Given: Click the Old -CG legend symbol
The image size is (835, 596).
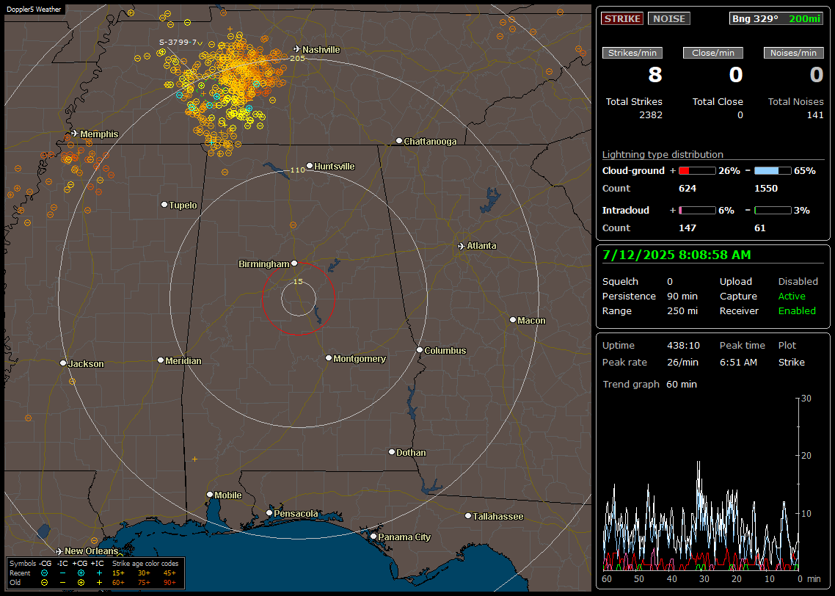Looking at the screenshot, I should point(44,583).
